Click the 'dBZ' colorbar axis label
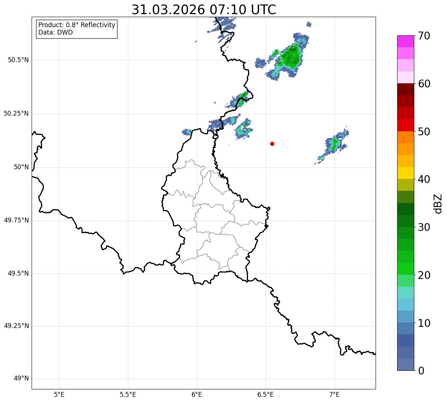Viewport: 447px width, 402px height. 438,203
